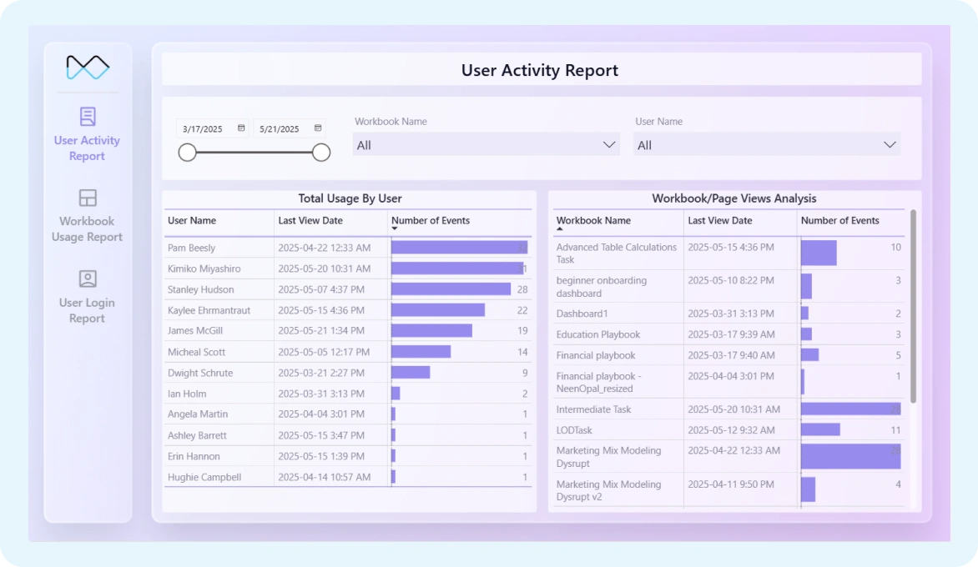The height and width of the screenshot is (567, 978).
Task: Open the Workbook Usage Report icon
Action: (x=88, y=198)
